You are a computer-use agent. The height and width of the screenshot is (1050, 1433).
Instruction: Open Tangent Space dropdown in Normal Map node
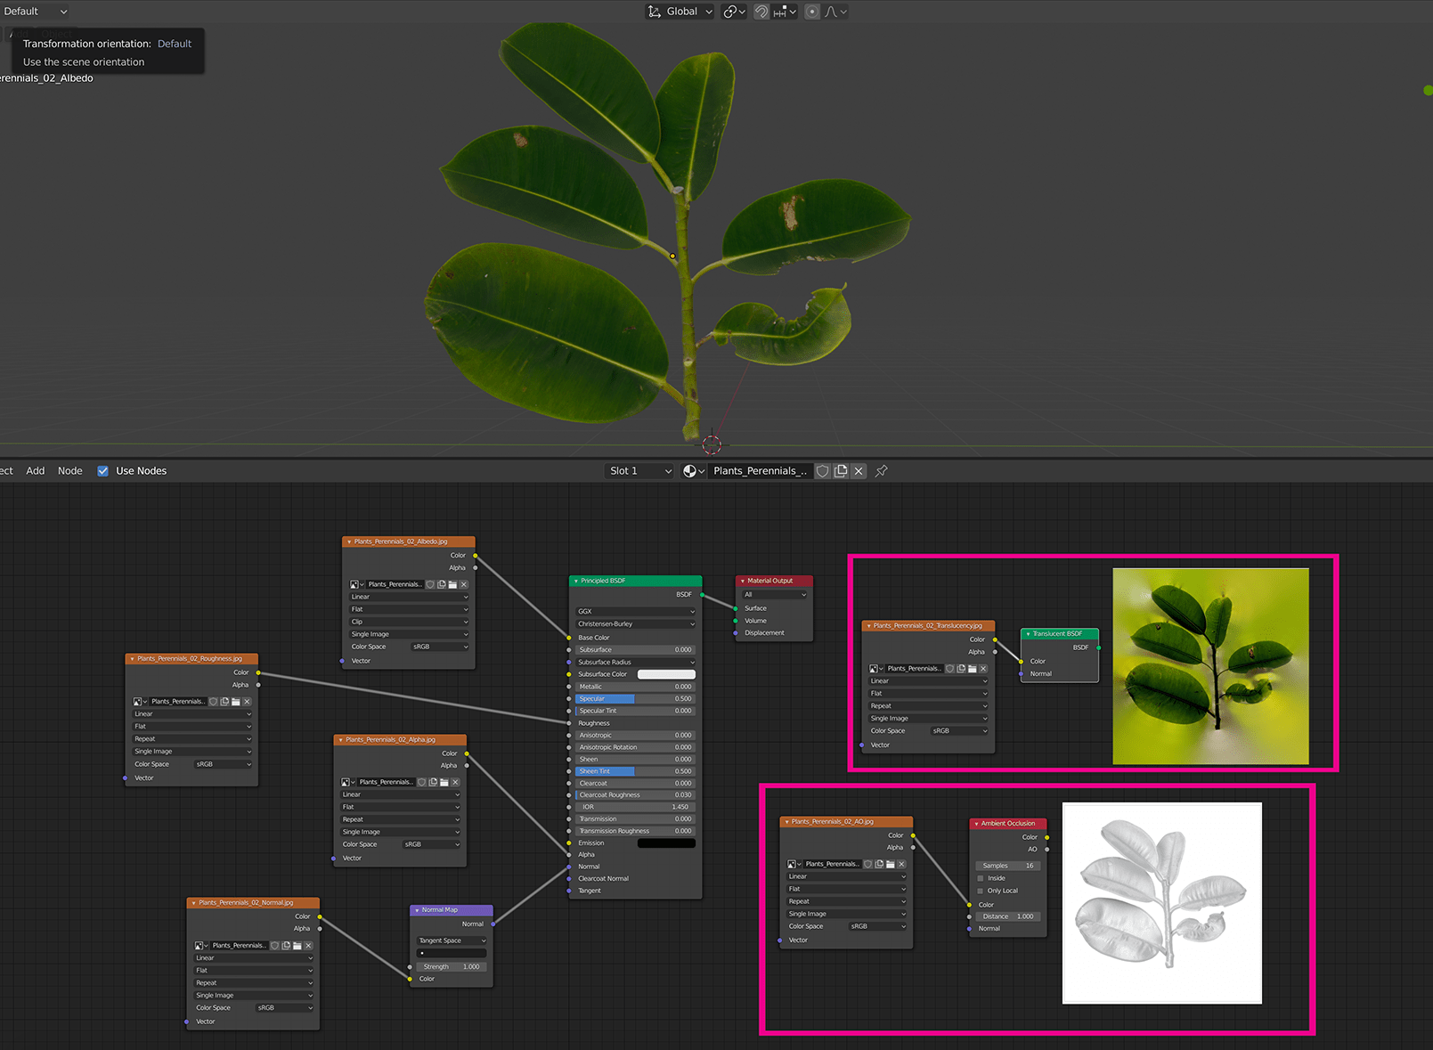point(452,940)
